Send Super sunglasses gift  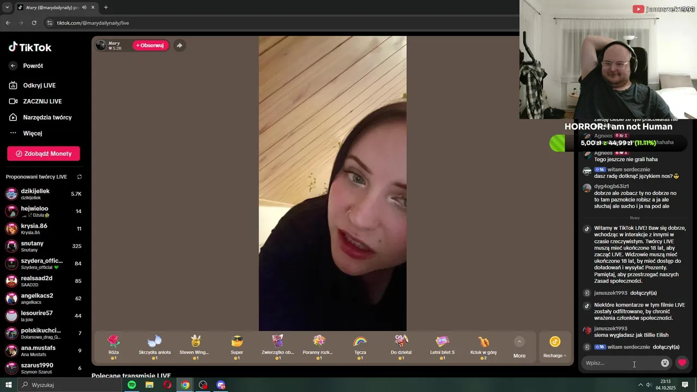237,347
